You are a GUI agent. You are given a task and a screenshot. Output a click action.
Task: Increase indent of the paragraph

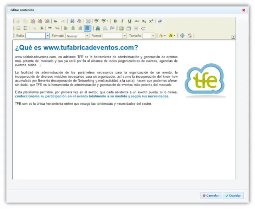[x=41, y=28]
